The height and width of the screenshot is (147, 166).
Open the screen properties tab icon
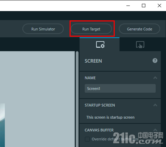[x=100, y=45]
